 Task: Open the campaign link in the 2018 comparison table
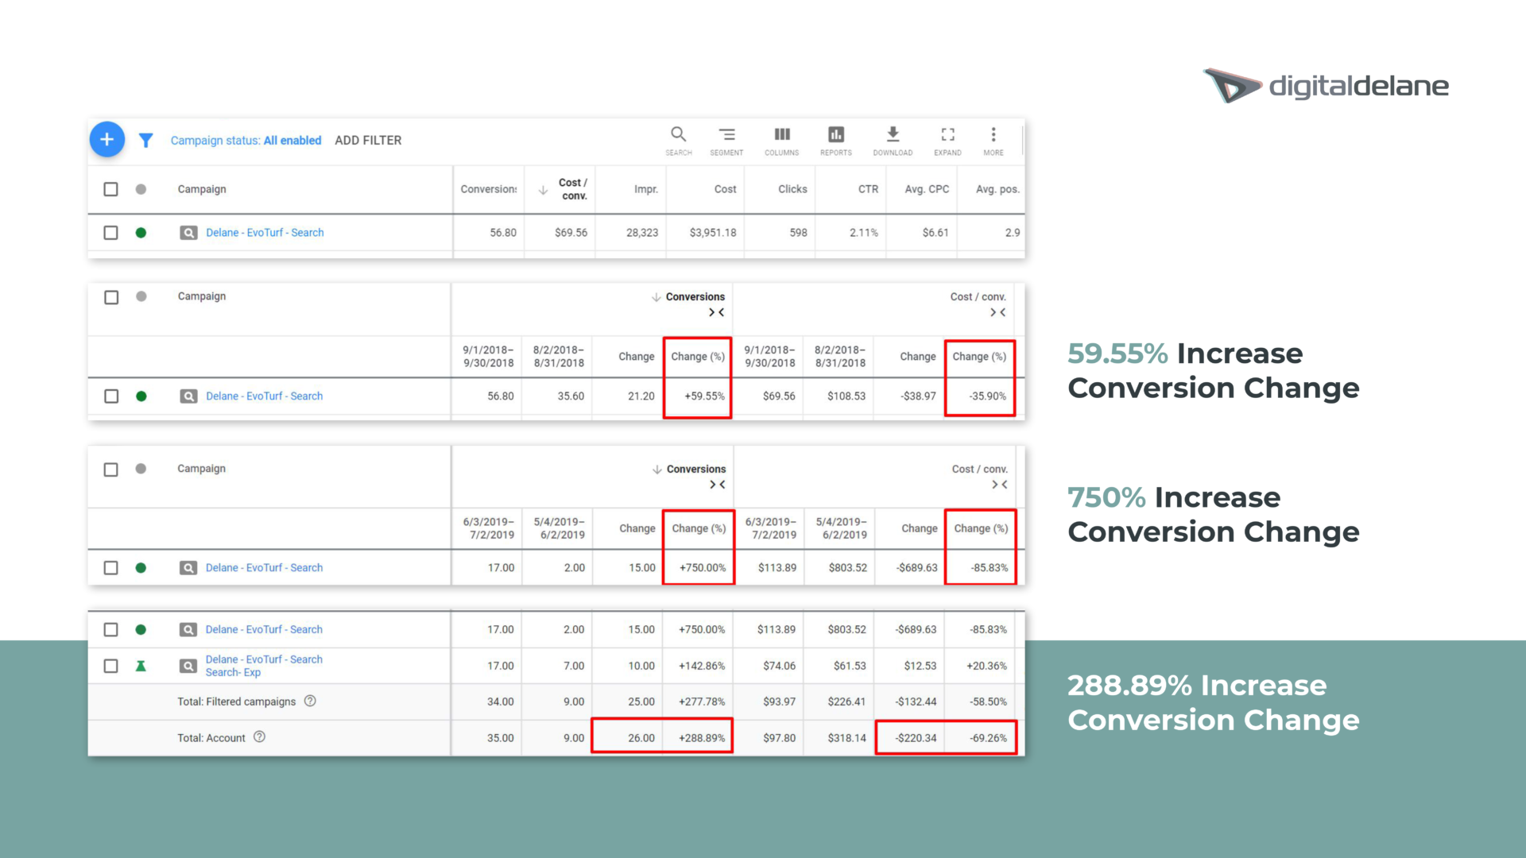click(x=264, y=396)
